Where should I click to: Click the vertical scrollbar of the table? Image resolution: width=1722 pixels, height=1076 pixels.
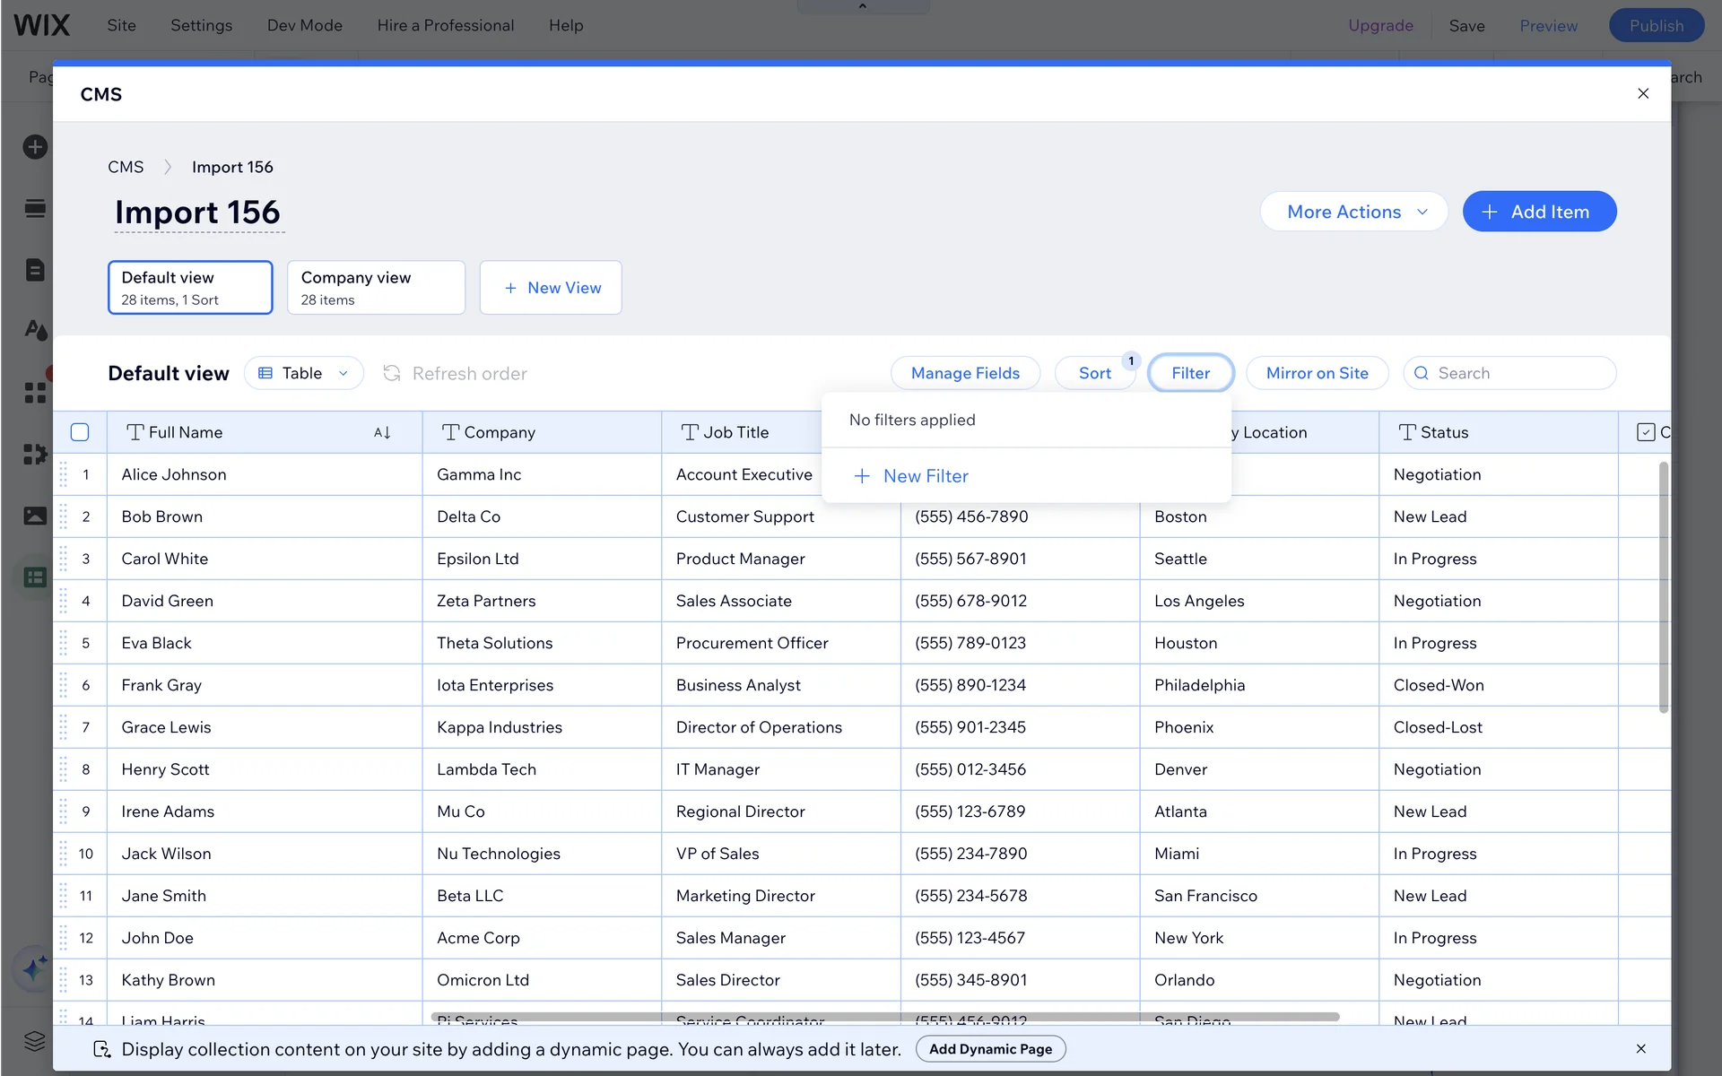click(x=1663, y=587)
